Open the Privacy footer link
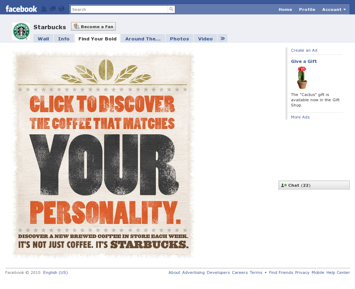Screen dimensions: 355x289 (302, 272)
